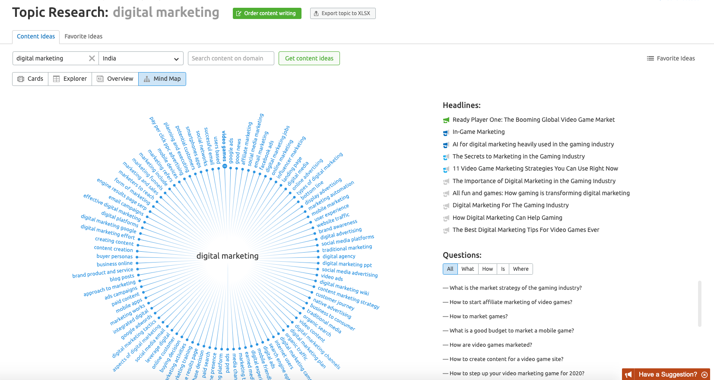This screenshot has width=714, height=380.
Task: Select the website traffic topic on mind map
Action: [333, 220]
